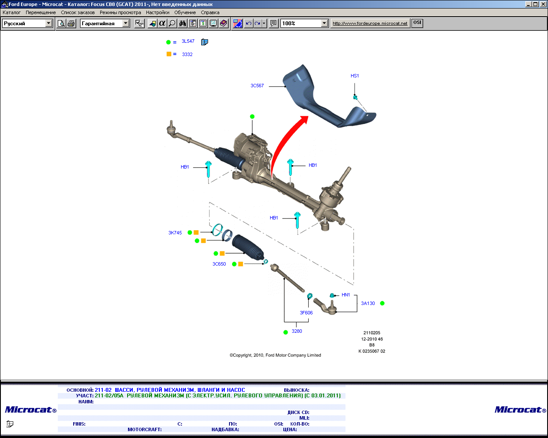This screenshot has width=548, height=438.
Task: Click the redo arrow icon
Action: click(257, 24)
